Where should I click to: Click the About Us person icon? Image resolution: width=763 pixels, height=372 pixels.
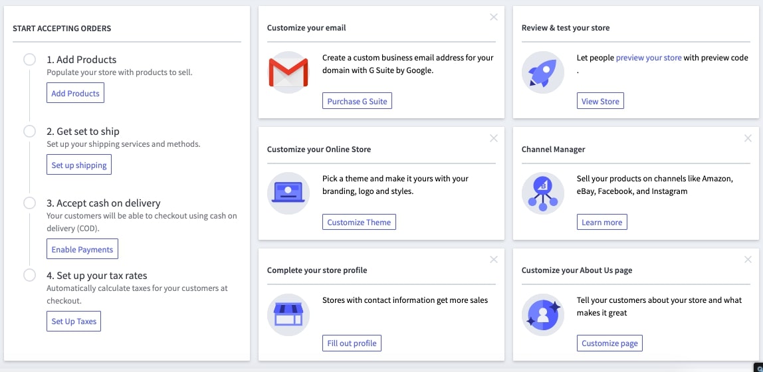click(x=542, y=314)
